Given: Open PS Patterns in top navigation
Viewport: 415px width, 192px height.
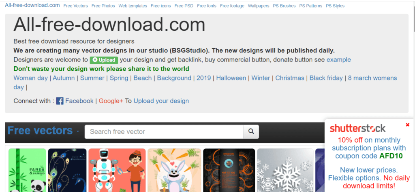Looking at the screenshot, I should point(311,6).
